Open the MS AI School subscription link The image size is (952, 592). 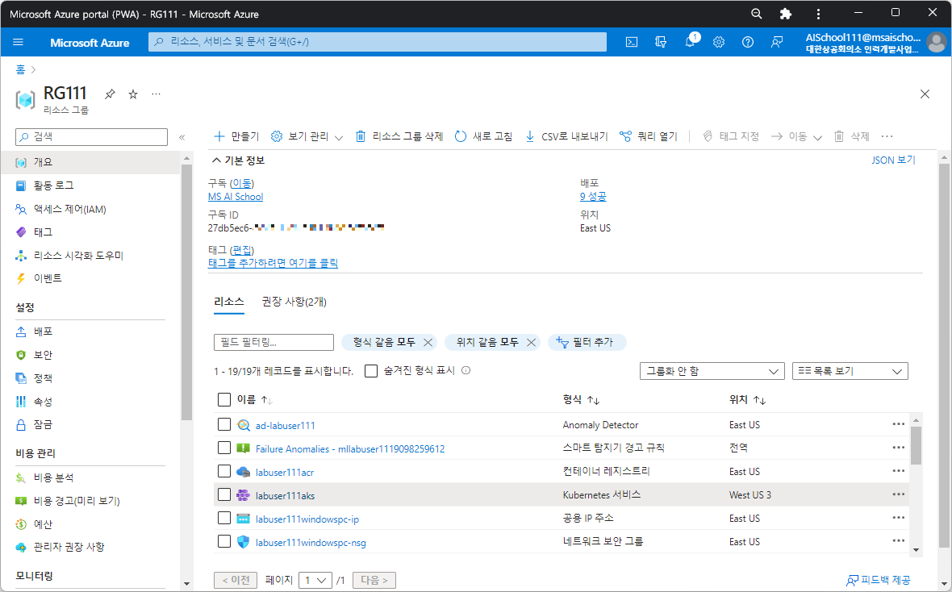tap(236, 197)
